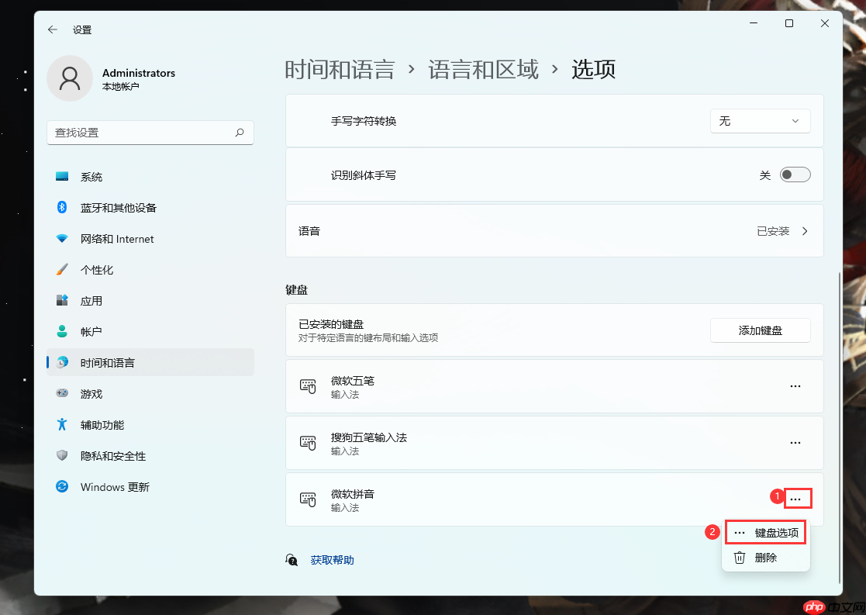Select the 隐私和安全性 shield icon

pyautogui.click(x=62, y=456)
